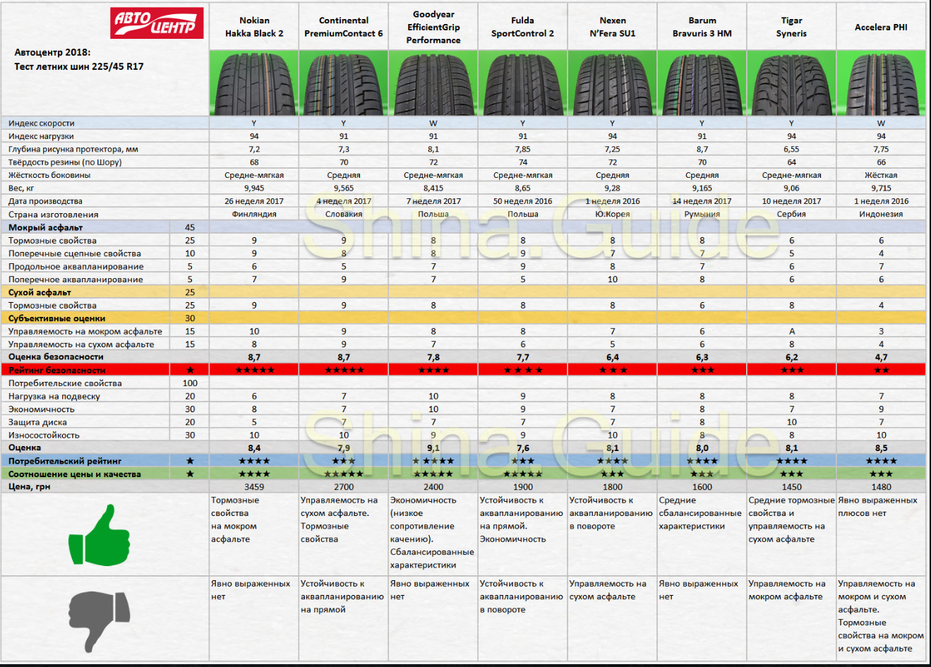
Task: Click the Tigar Syneris column header
Action: pyautogui.click(x=792, y=27)
